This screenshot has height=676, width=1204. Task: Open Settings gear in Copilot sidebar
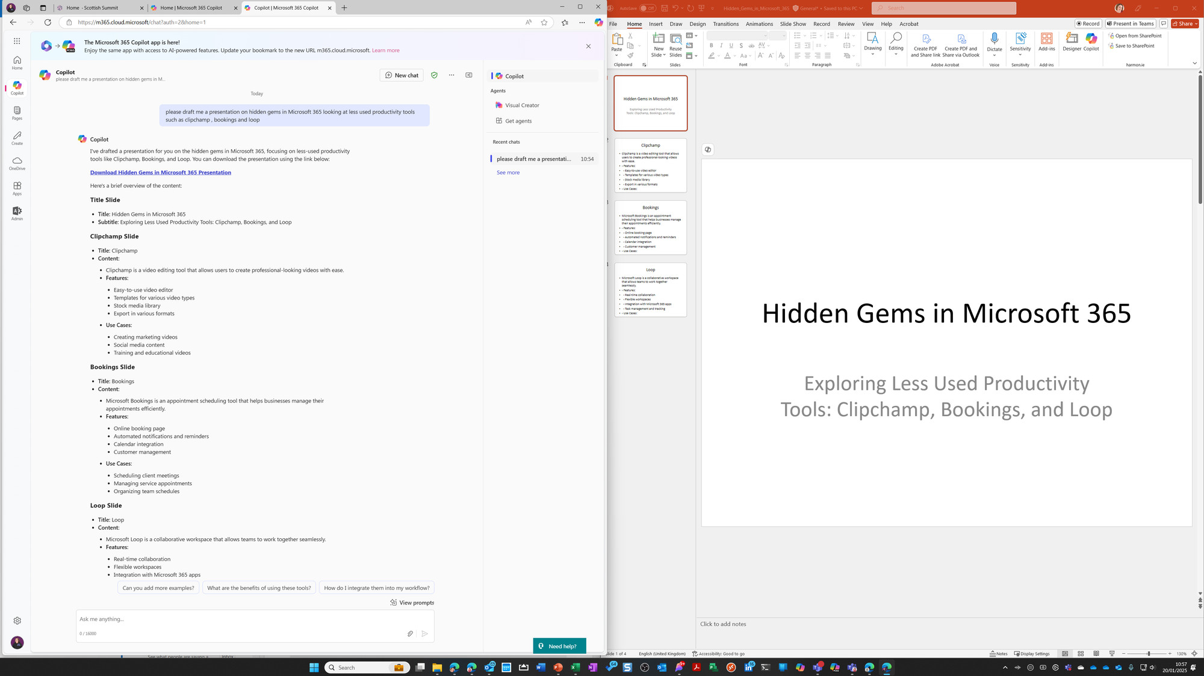(x=17, y=621)
